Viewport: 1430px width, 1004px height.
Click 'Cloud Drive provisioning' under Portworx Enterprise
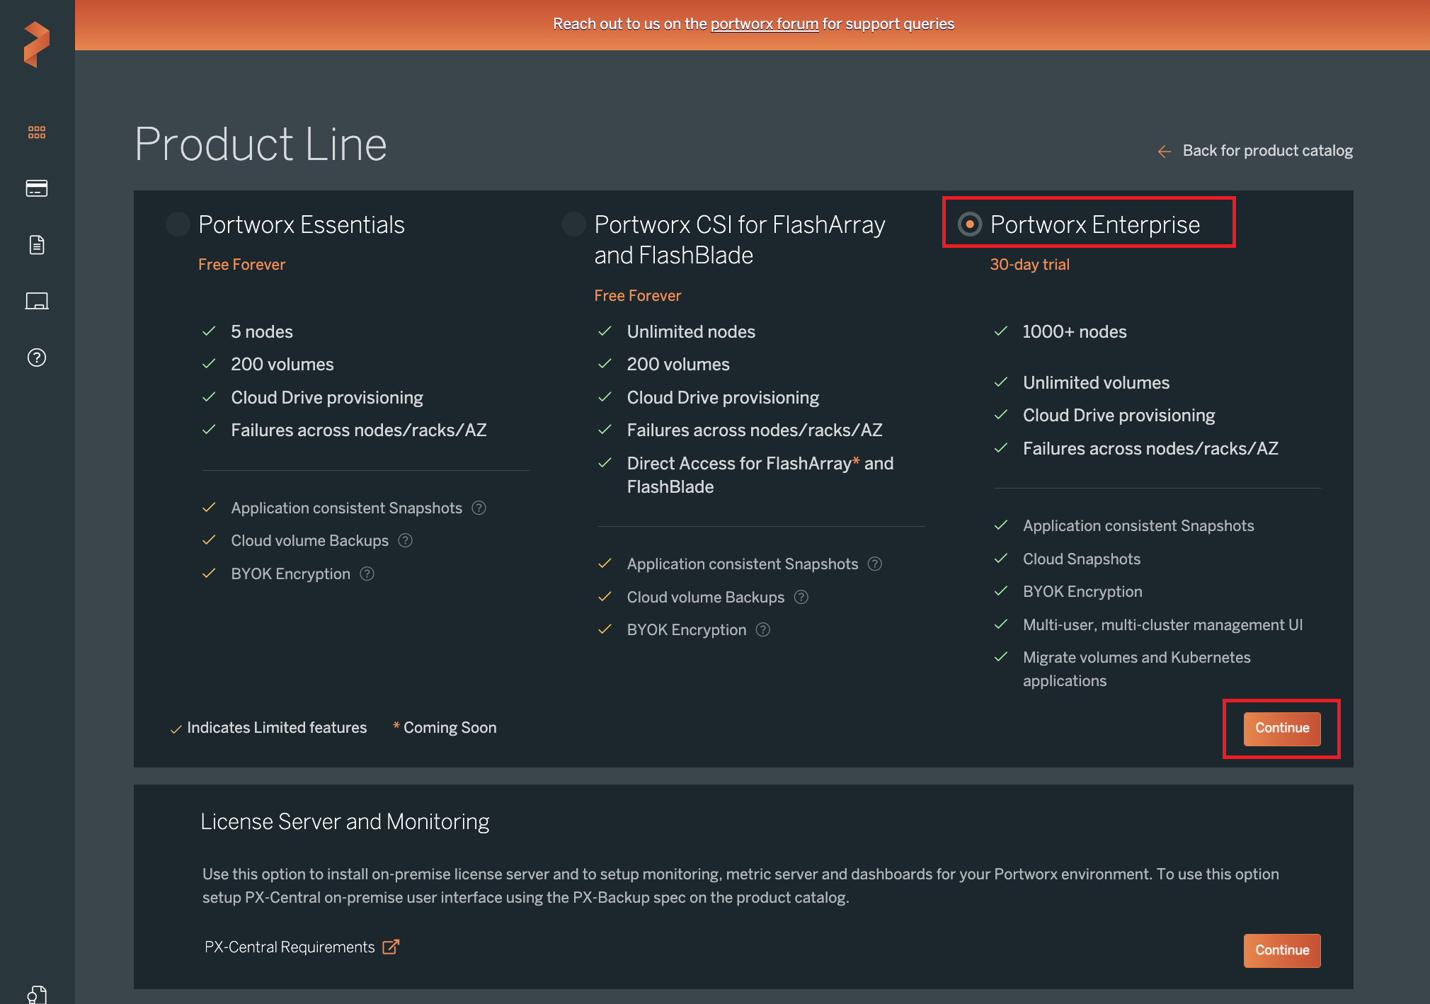[1119, 416]
